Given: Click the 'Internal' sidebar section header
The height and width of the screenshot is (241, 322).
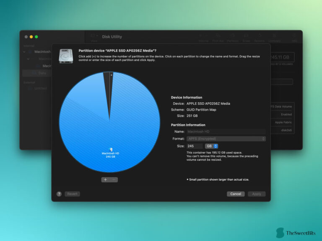Looking at the screenshot, I should [x=29, y=46].
